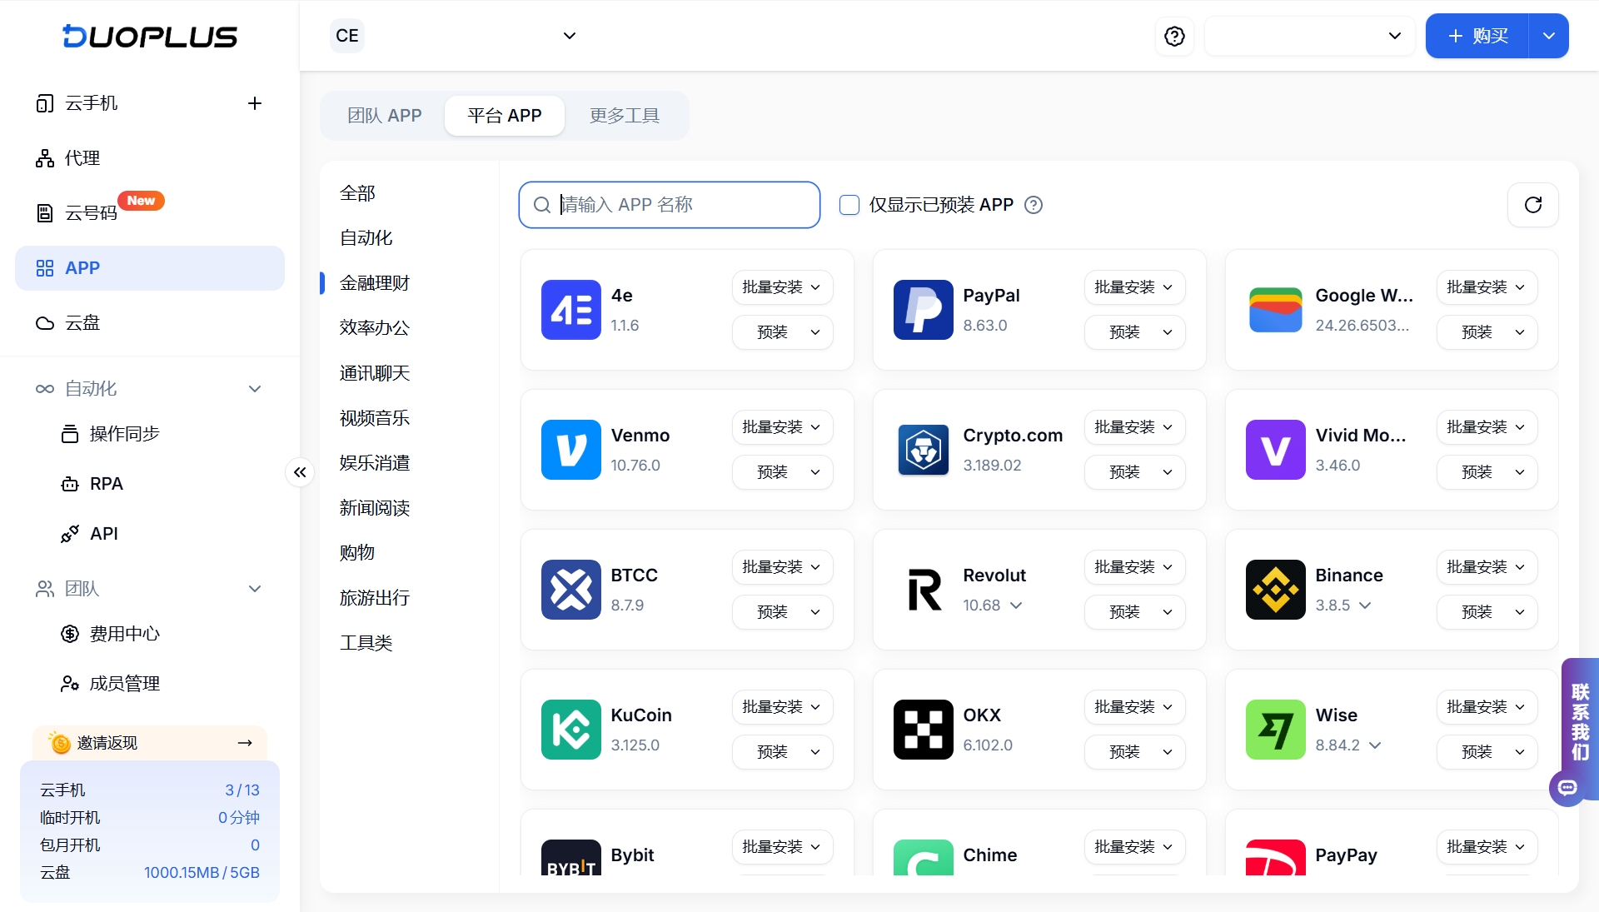Collapse the sidebar with double-arrow icon
Screen dimensions: 1599x912
click(x=300, y=472)
